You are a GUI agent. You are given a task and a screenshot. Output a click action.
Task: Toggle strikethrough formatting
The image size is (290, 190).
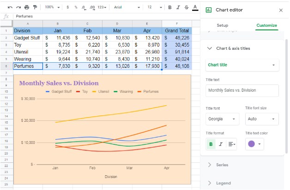(187, 7)
